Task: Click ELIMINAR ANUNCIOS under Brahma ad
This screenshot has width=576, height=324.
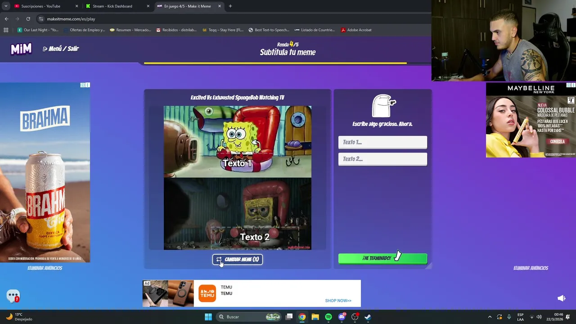Action: (x=45, y=268)
